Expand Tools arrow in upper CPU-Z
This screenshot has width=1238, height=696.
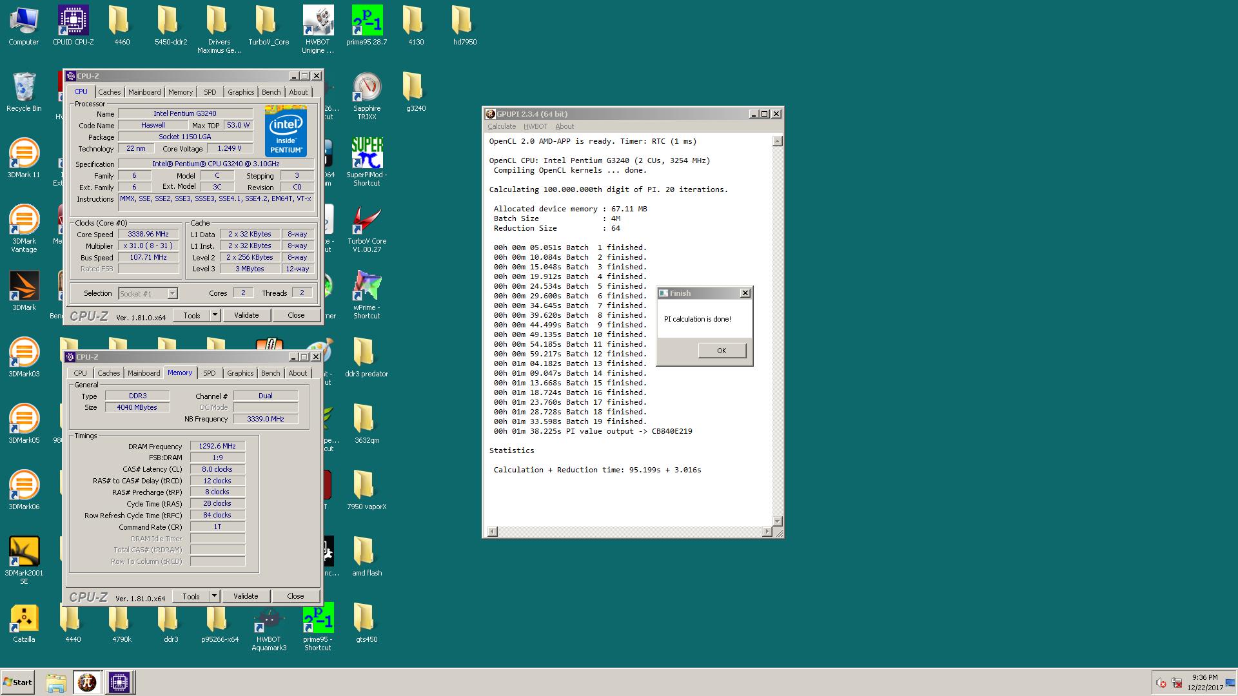click(x=215, y=315)
